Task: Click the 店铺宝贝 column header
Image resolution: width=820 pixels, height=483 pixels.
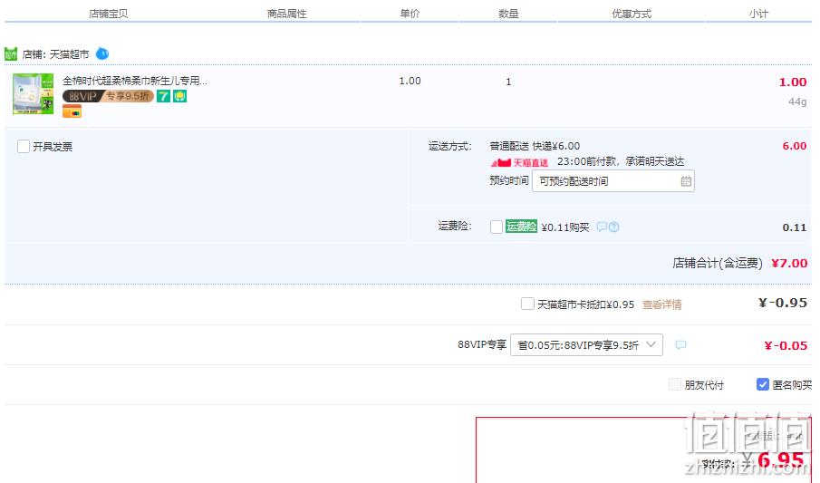Action: pos(108,14)
